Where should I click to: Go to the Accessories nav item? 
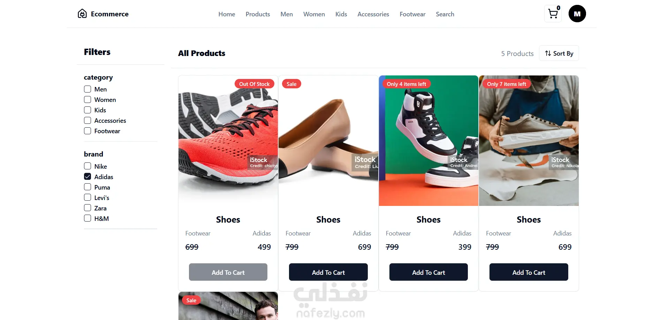(x=373, y=14)
